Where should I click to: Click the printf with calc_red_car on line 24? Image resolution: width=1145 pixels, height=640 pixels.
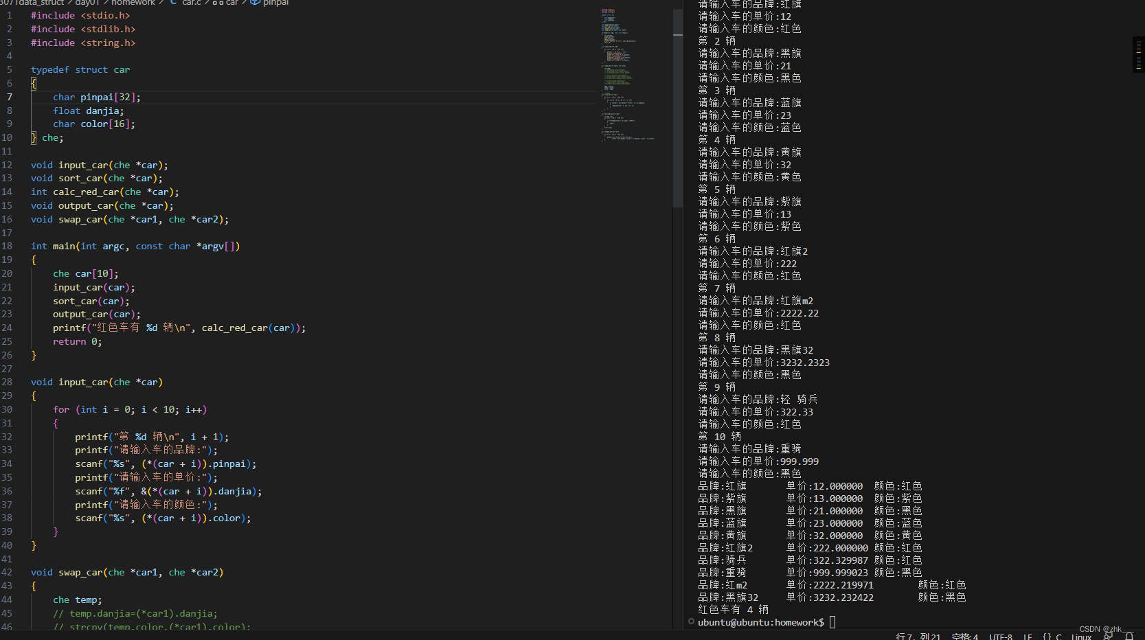point(179,328)
